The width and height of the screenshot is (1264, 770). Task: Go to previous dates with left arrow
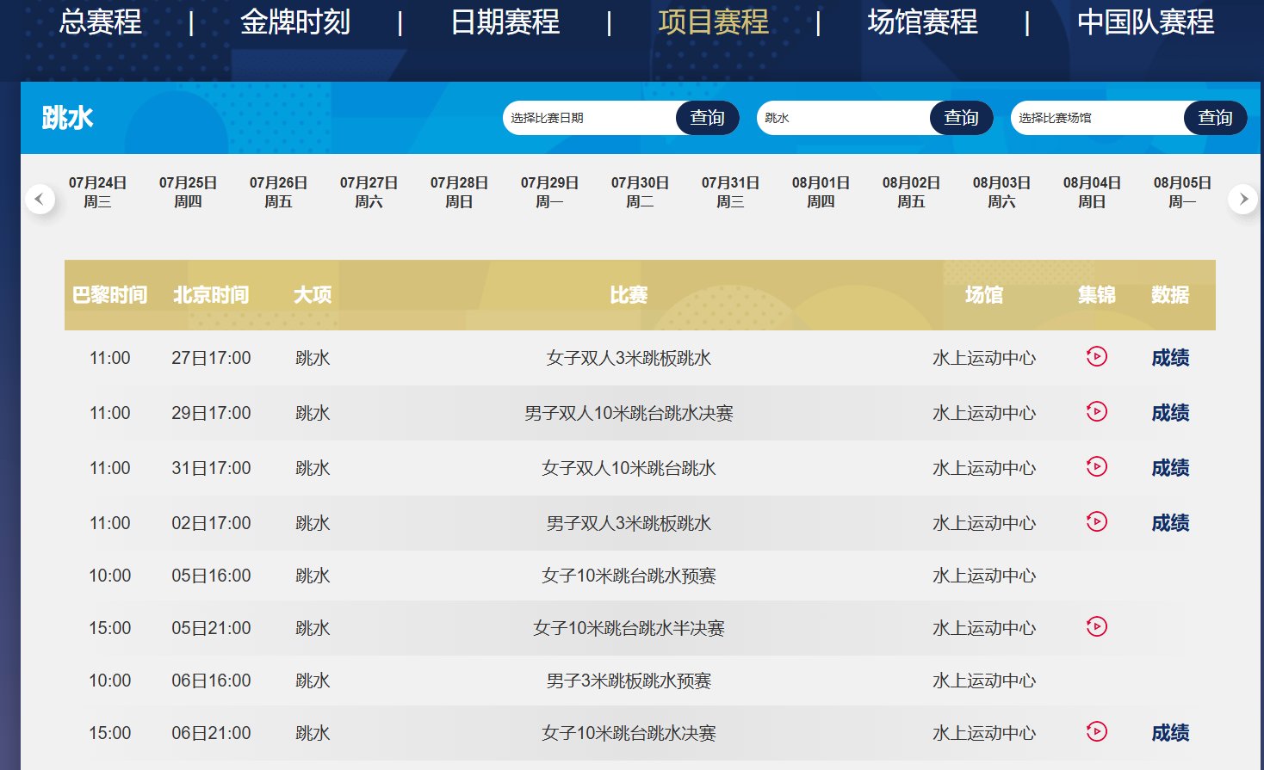[x=39, y=200]
